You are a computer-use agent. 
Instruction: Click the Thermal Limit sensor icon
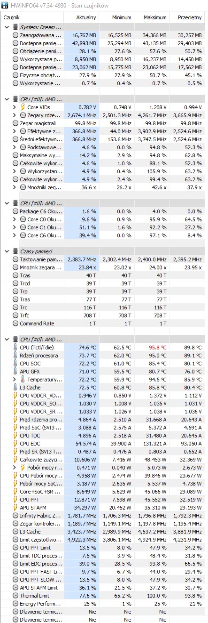[15, 596]
